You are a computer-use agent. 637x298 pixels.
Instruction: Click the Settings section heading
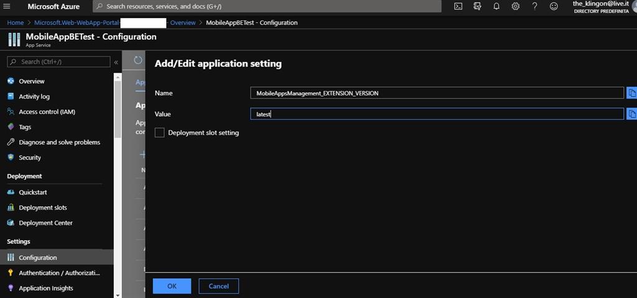[x=19, y=242]
